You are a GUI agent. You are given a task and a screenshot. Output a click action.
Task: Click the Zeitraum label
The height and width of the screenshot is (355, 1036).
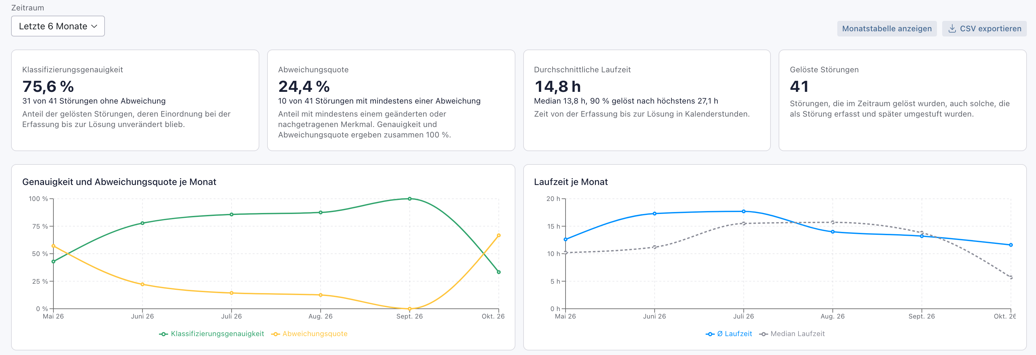point(28,7)
